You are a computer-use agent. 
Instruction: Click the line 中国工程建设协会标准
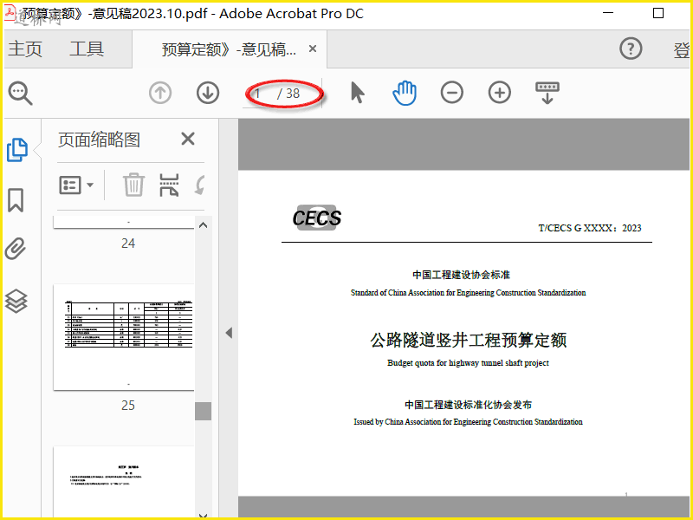click(x=461, y=275)
